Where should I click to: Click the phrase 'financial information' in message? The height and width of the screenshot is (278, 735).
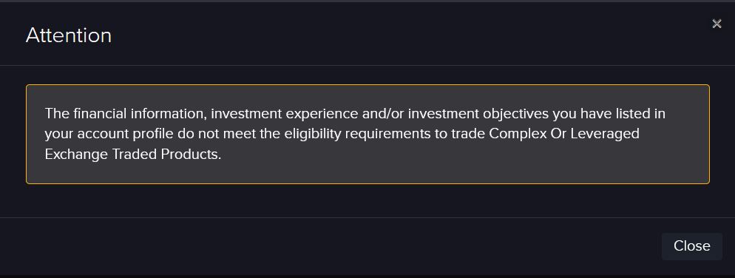(139, 113)
